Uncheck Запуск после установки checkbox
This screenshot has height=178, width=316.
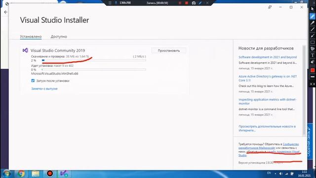33,81
